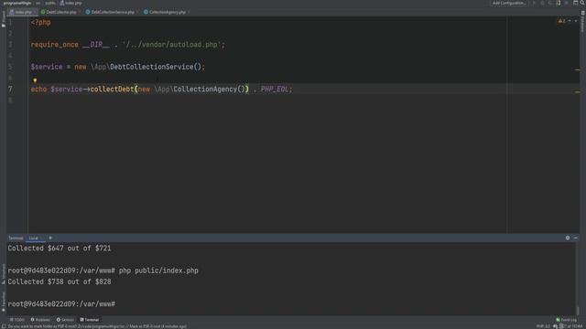
Task: Click the index.php breadcrumb in navigation bar
Action: click(71, 3)
